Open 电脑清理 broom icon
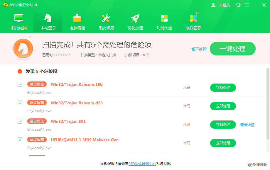 click(77, 18)
